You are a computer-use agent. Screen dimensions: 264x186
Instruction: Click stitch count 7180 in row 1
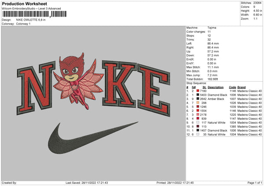(203, 91)
